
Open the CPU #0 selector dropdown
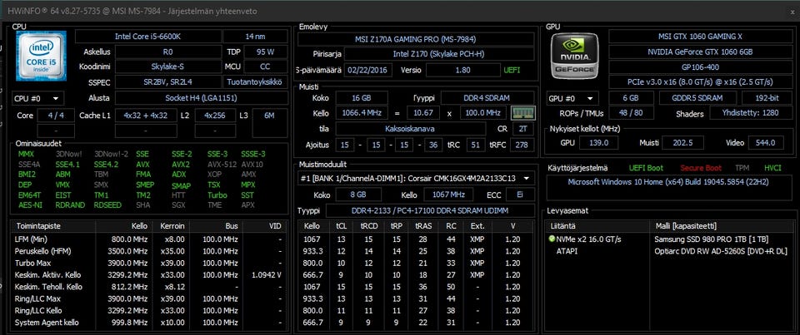37,99
